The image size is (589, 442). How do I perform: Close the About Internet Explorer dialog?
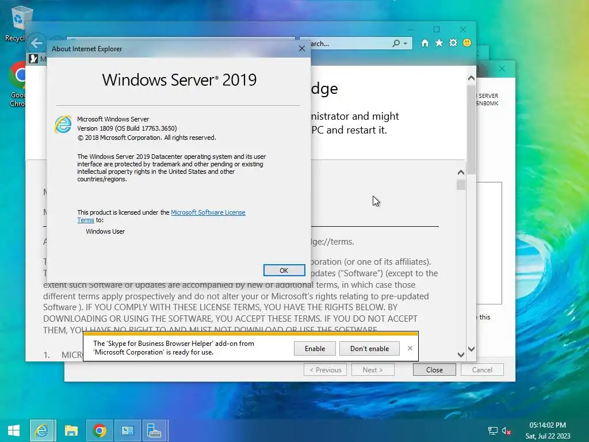[x=301, y=48]
